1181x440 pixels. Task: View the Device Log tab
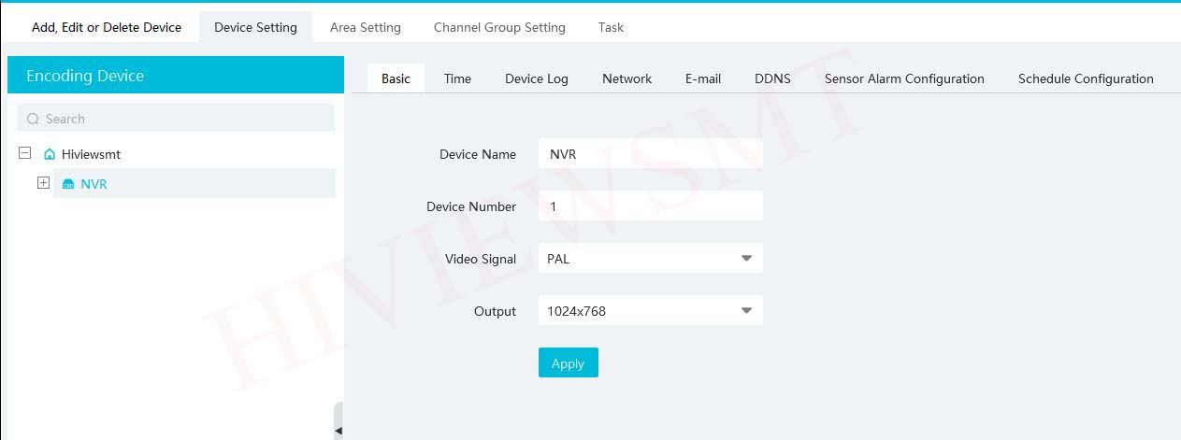537,78
